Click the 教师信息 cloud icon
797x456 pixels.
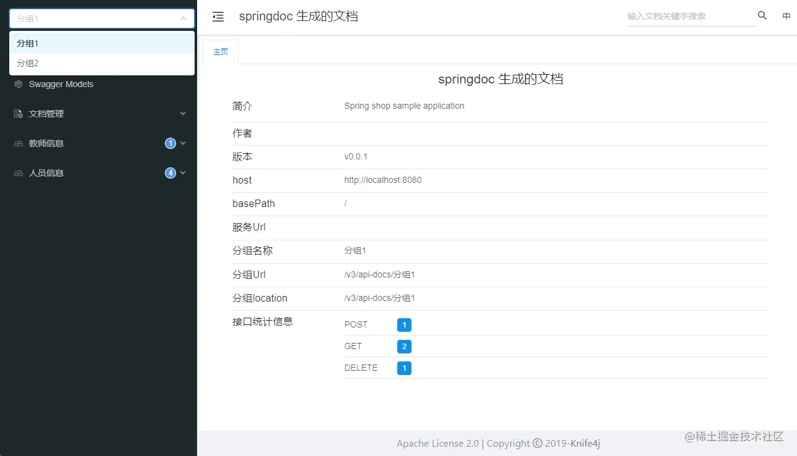pos(19,143)
